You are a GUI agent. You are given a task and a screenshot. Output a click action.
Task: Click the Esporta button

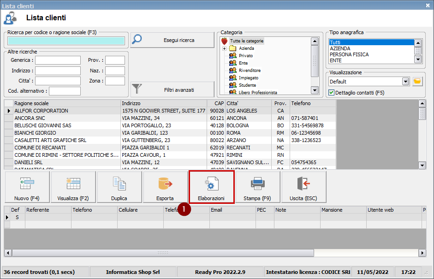[x=165, y=187]
